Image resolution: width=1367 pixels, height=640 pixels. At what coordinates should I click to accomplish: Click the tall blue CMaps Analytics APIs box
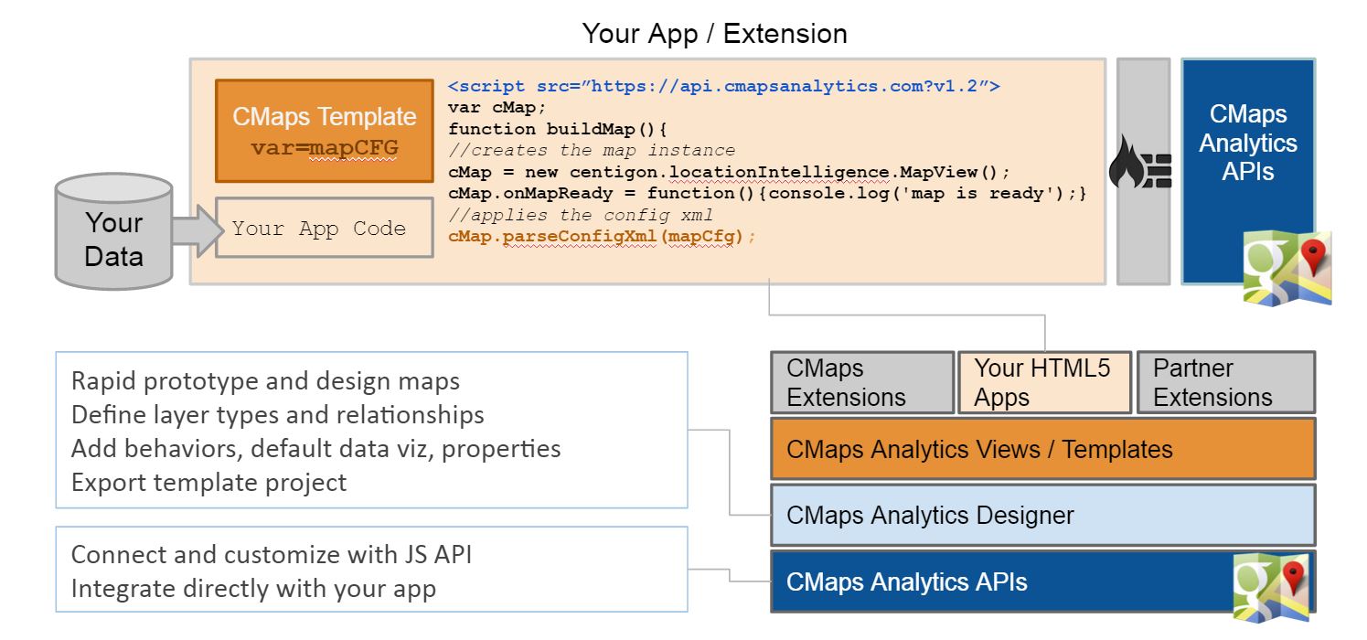coord(1247,170)
